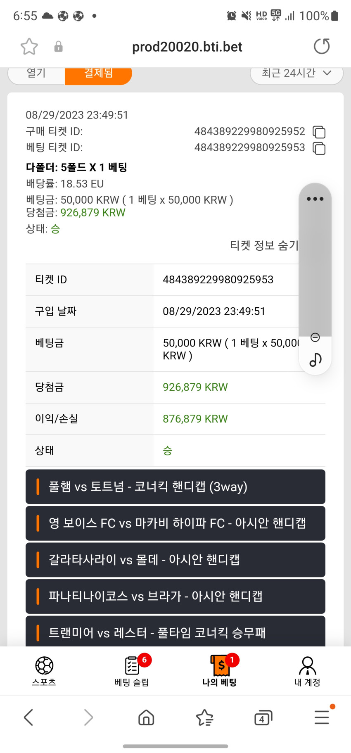Copy the betting ticket ID
The height and width of the screenshot is (753, 351).
coord(319,148)
